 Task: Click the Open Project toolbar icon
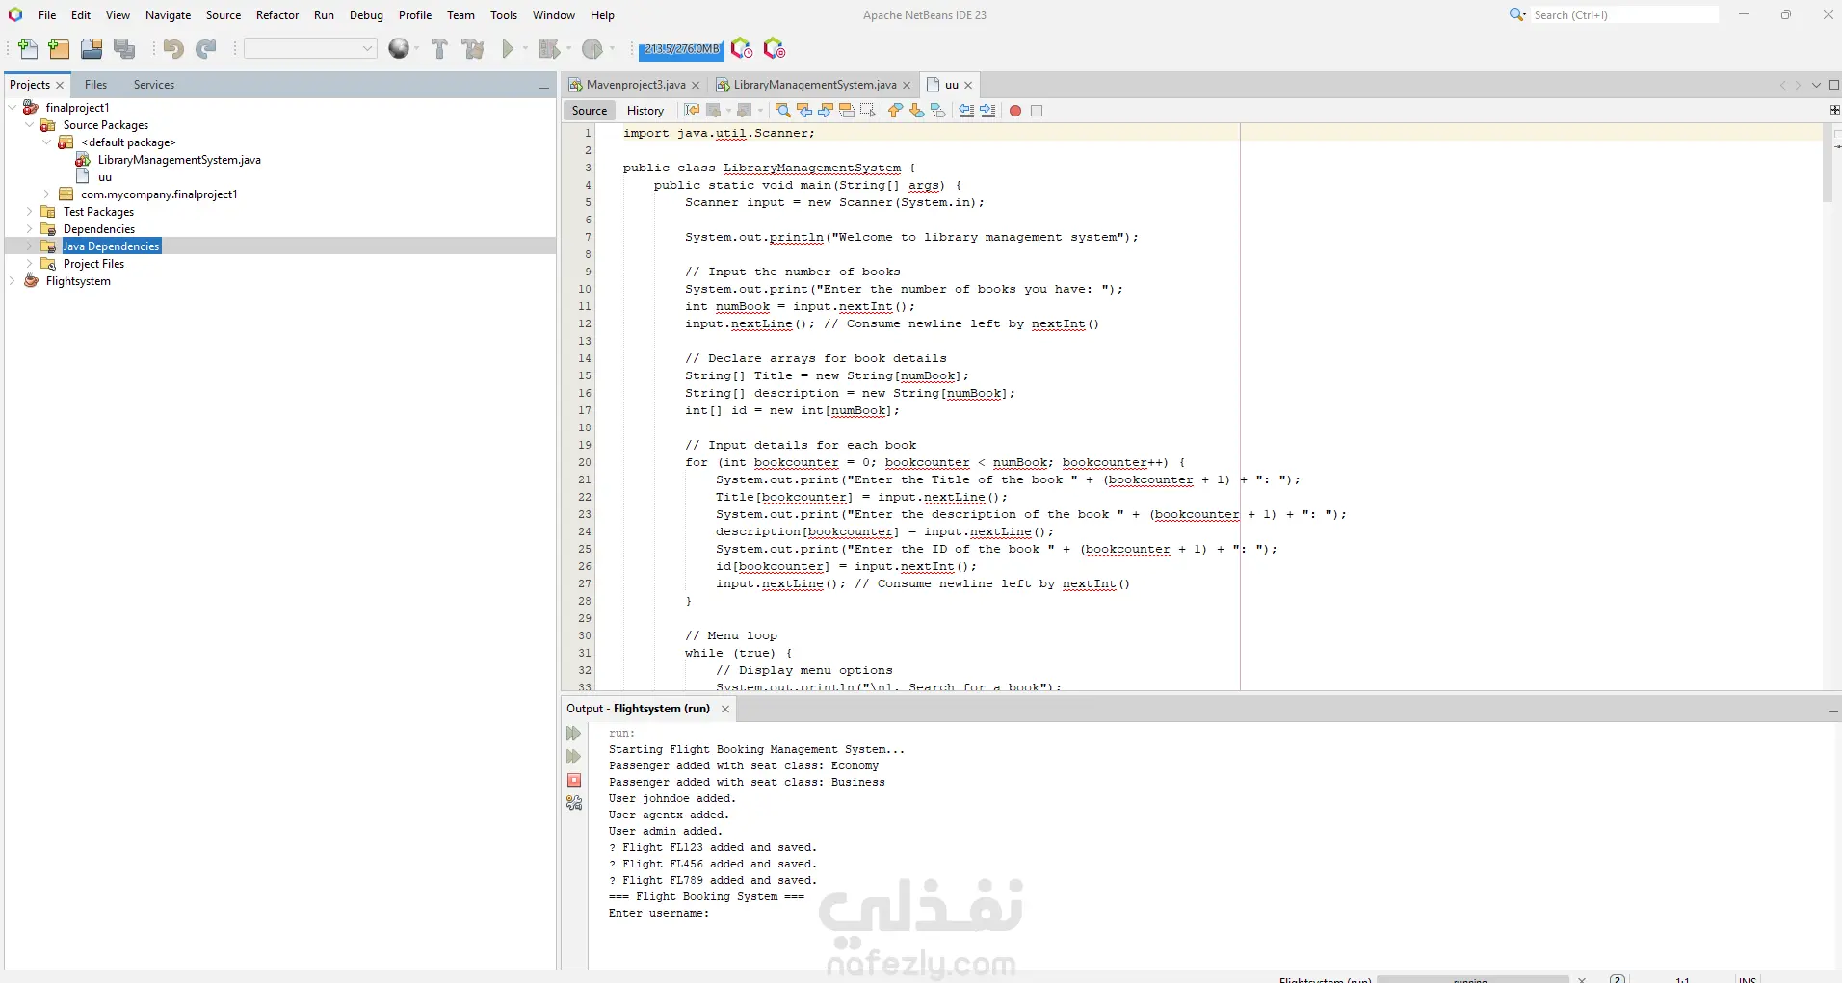tap(92, 49)
